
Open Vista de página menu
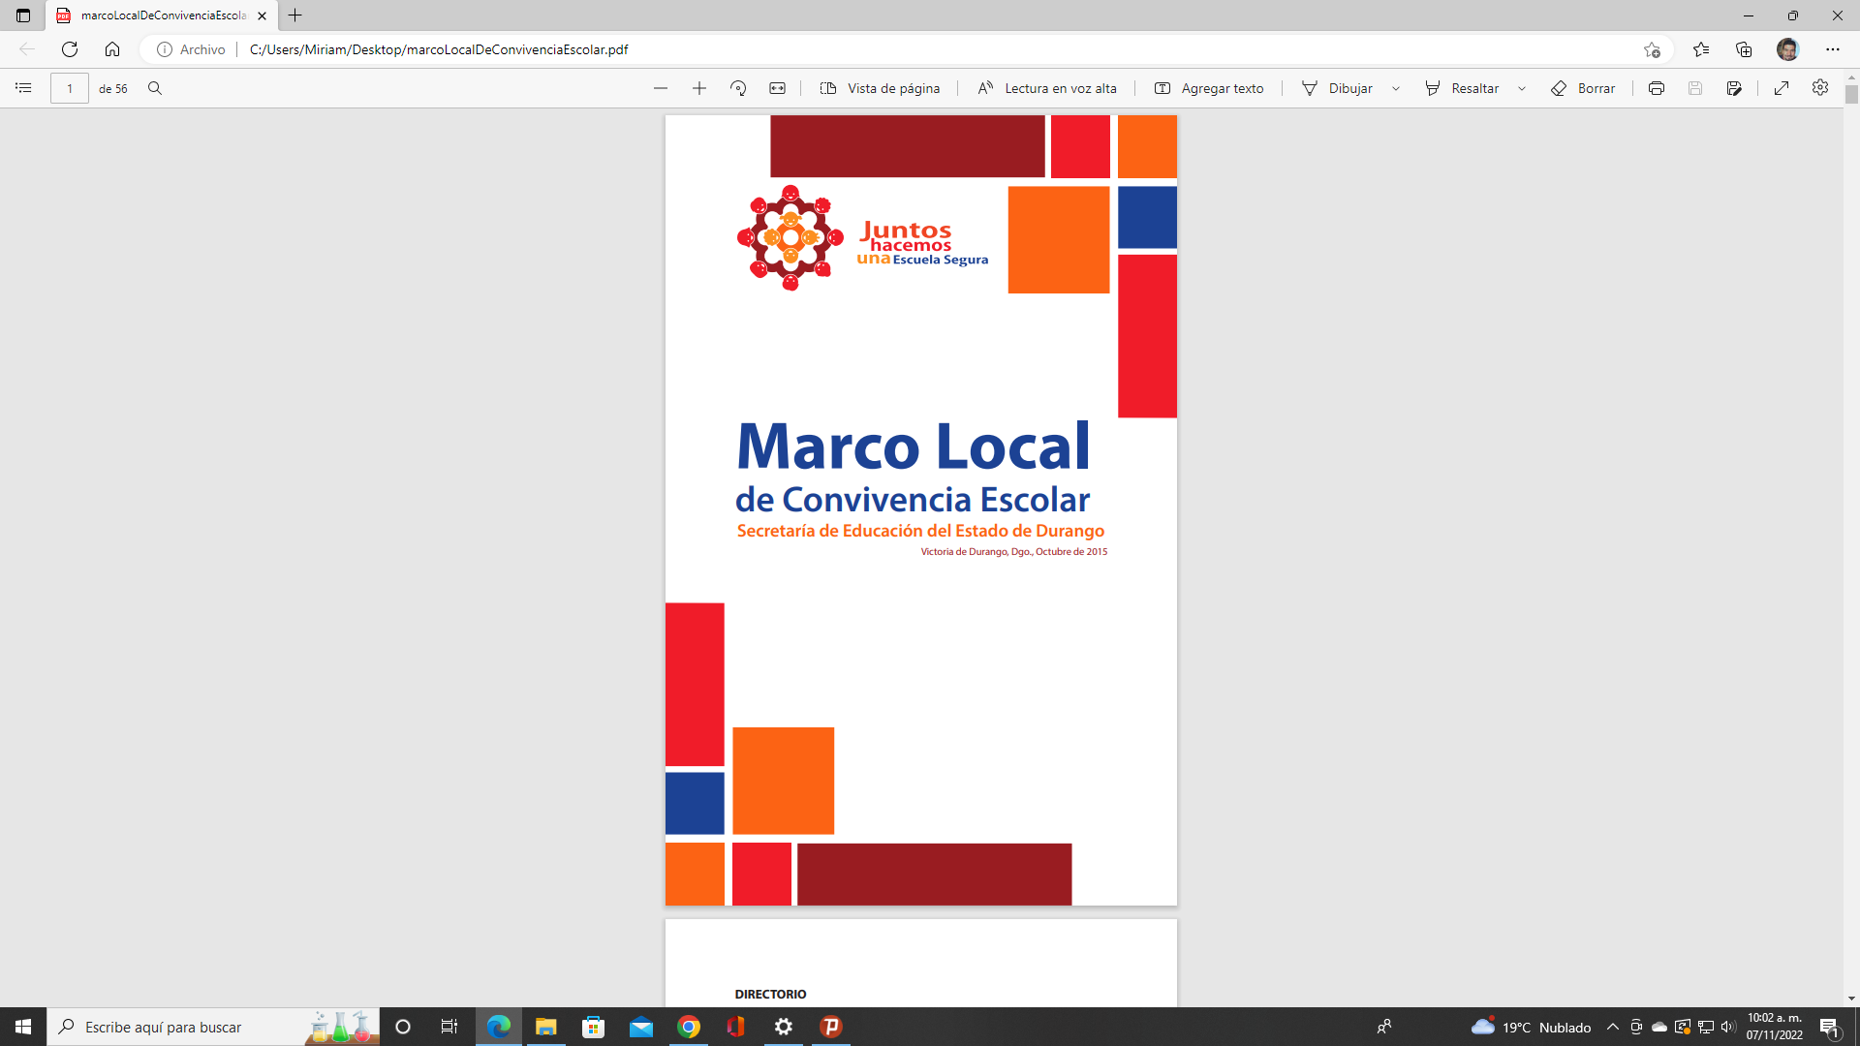pyautogui.click(x=880, y=88)
